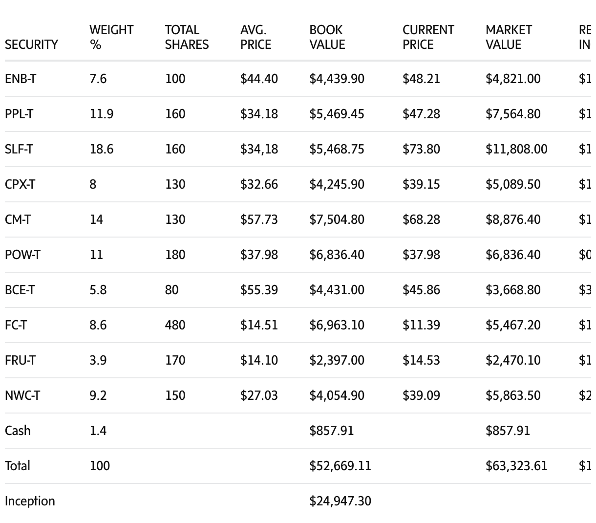Click the TOTAL SHARES column header
596x523 pixels.
[x=187, y=37]
